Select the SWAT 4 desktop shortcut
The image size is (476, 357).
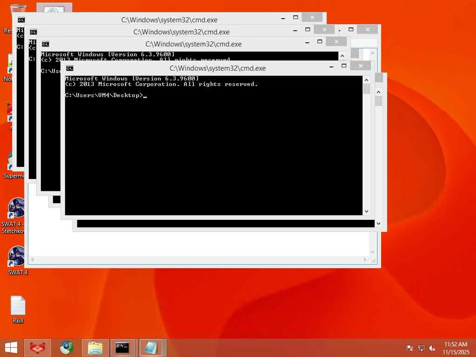(x=17, y=260)
